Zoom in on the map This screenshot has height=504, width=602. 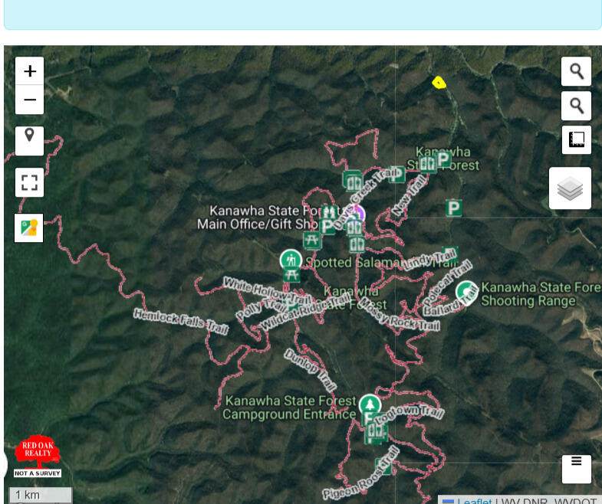tap(30, 71)
